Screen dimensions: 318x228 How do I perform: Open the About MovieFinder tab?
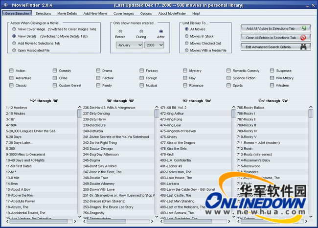click(172, 13)
